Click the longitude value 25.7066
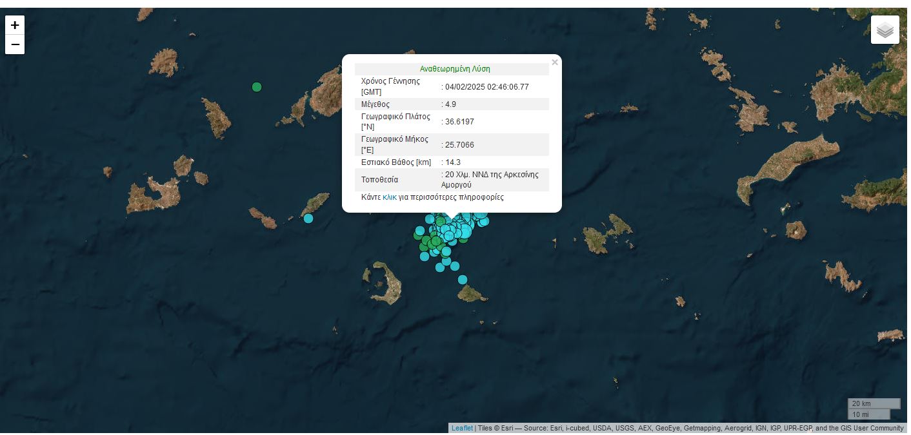This screenshot has height=435, width=911. (459, 145)
